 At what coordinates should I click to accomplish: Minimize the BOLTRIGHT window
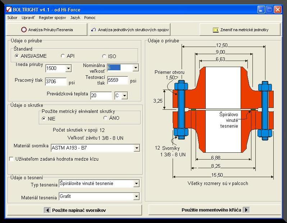point(261,10)
